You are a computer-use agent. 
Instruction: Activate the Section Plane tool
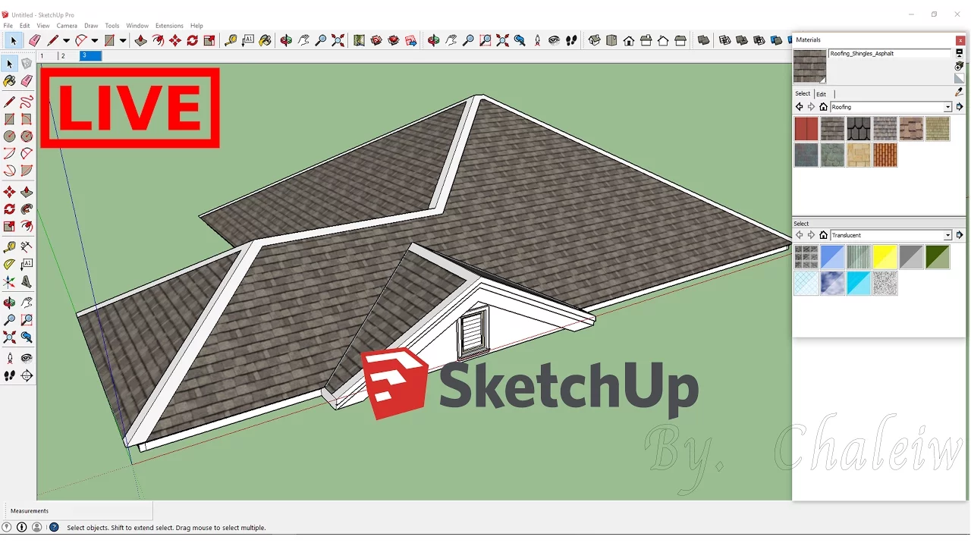point(27,375)
